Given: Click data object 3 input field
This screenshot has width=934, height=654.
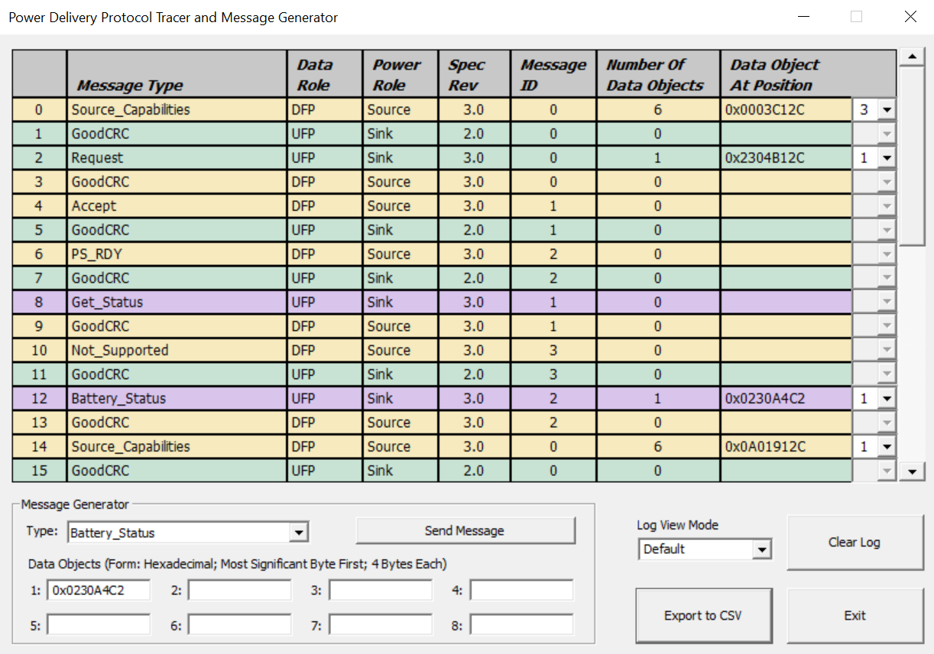Looking at the screenshot, I should [x=381, y=590].
